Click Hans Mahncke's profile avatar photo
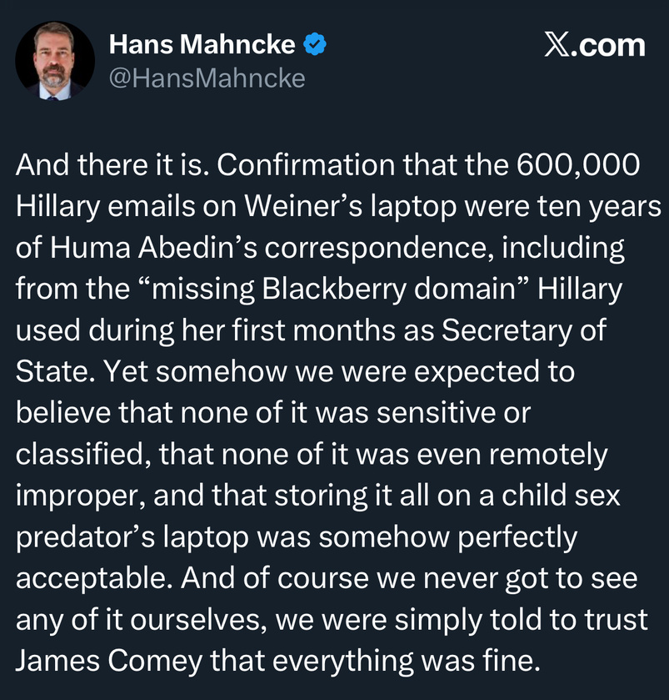This screenshot has width=669, height=700. click(x=55, y=60)
